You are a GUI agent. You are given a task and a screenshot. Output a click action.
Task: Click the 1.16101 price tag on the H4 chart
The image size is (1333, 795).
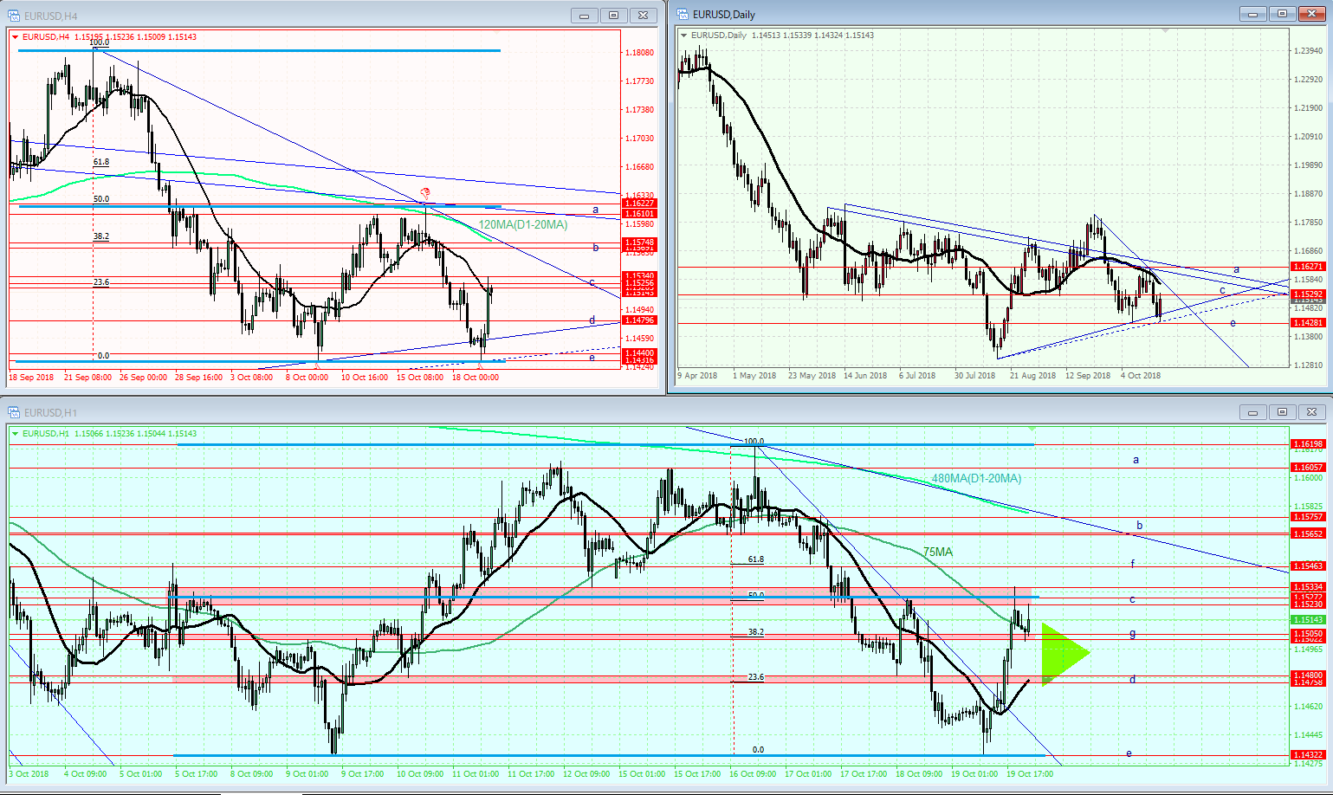639,213
